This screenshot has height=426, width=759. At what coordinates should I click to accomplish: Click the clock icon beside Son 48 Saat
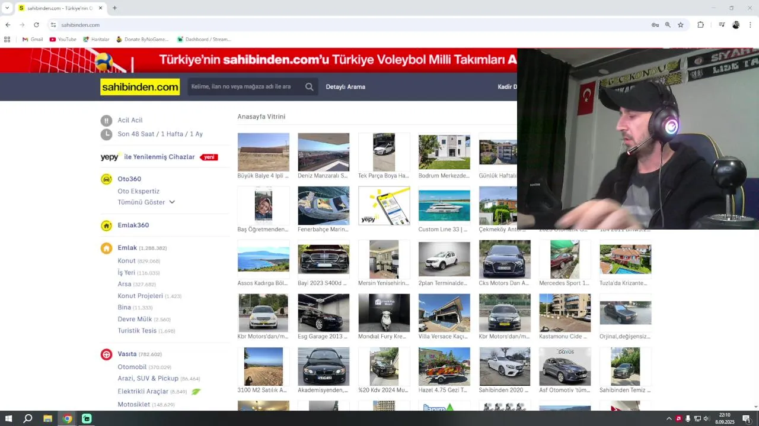point(106,134)
